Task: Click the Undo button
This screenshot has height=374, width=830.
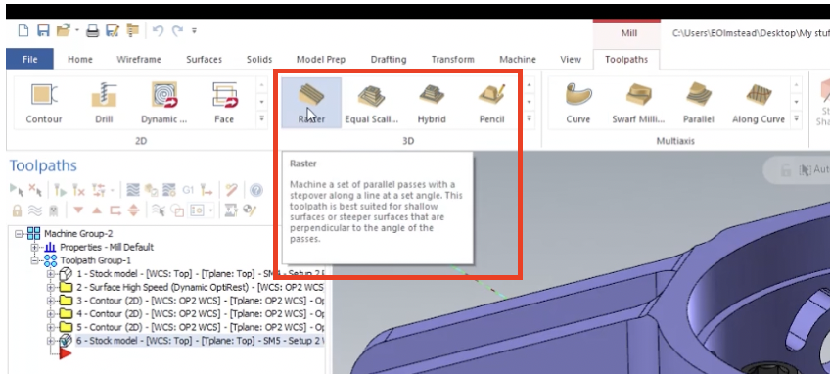Action: (x=158, y=30)
